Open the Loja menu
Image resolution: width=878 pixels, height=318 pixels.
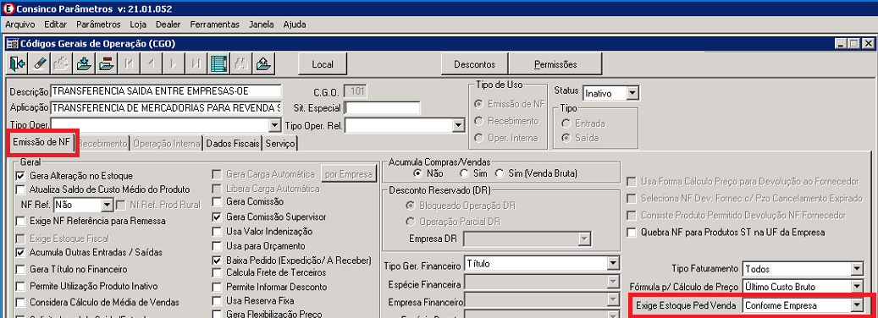pyautogui.click(x=138, y=25)
